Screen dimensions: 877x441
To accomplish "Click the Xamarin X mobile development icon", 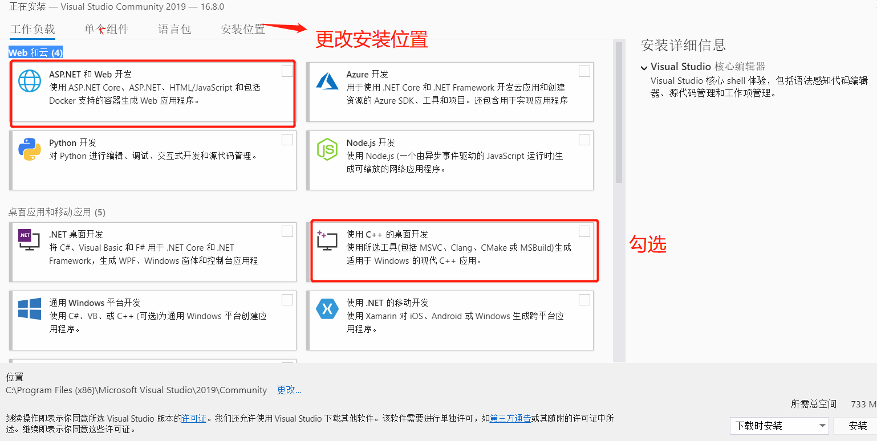I will (327, 309).
